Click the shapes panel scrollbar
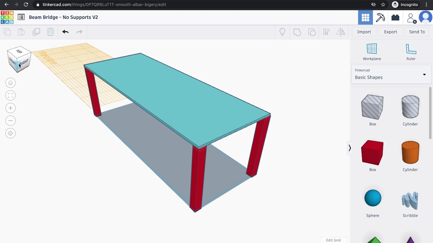 click(x=430, y=113)
